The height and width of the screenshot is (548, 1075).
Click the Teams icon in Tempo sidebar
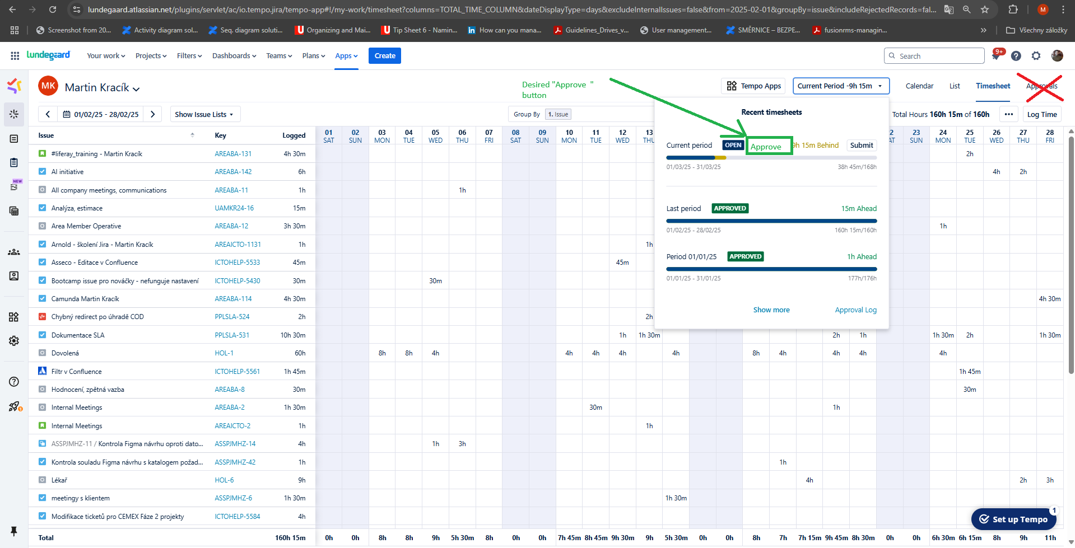[14, 252]
